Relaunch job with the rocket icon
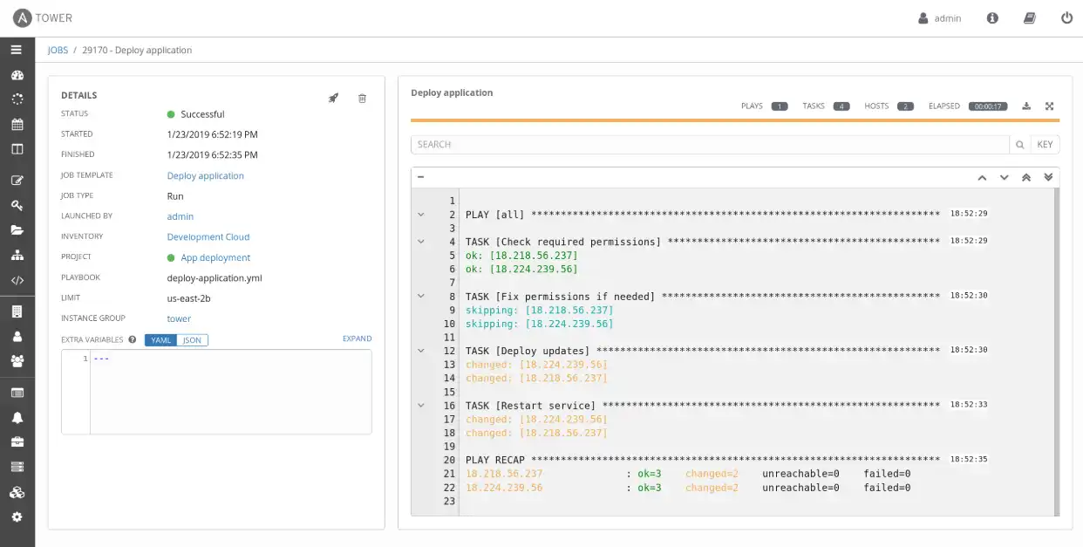Screen dimensions: 1083x547 point(333,99)
